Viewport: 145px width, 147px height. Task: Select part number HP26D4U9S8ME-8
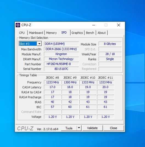coord(61,64)
